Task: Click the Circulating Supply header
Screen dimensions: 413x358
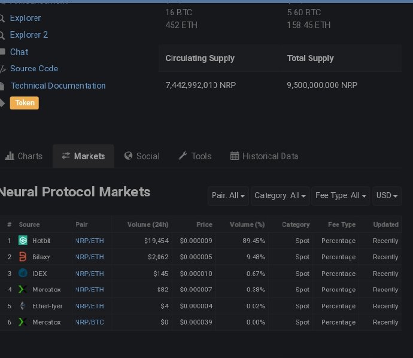Action: (x=200, y=58)
